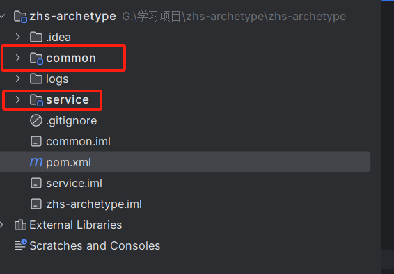Screen dimensions: 394x274
Task: Click the External Libraries icon
Action: coord(20,225)
